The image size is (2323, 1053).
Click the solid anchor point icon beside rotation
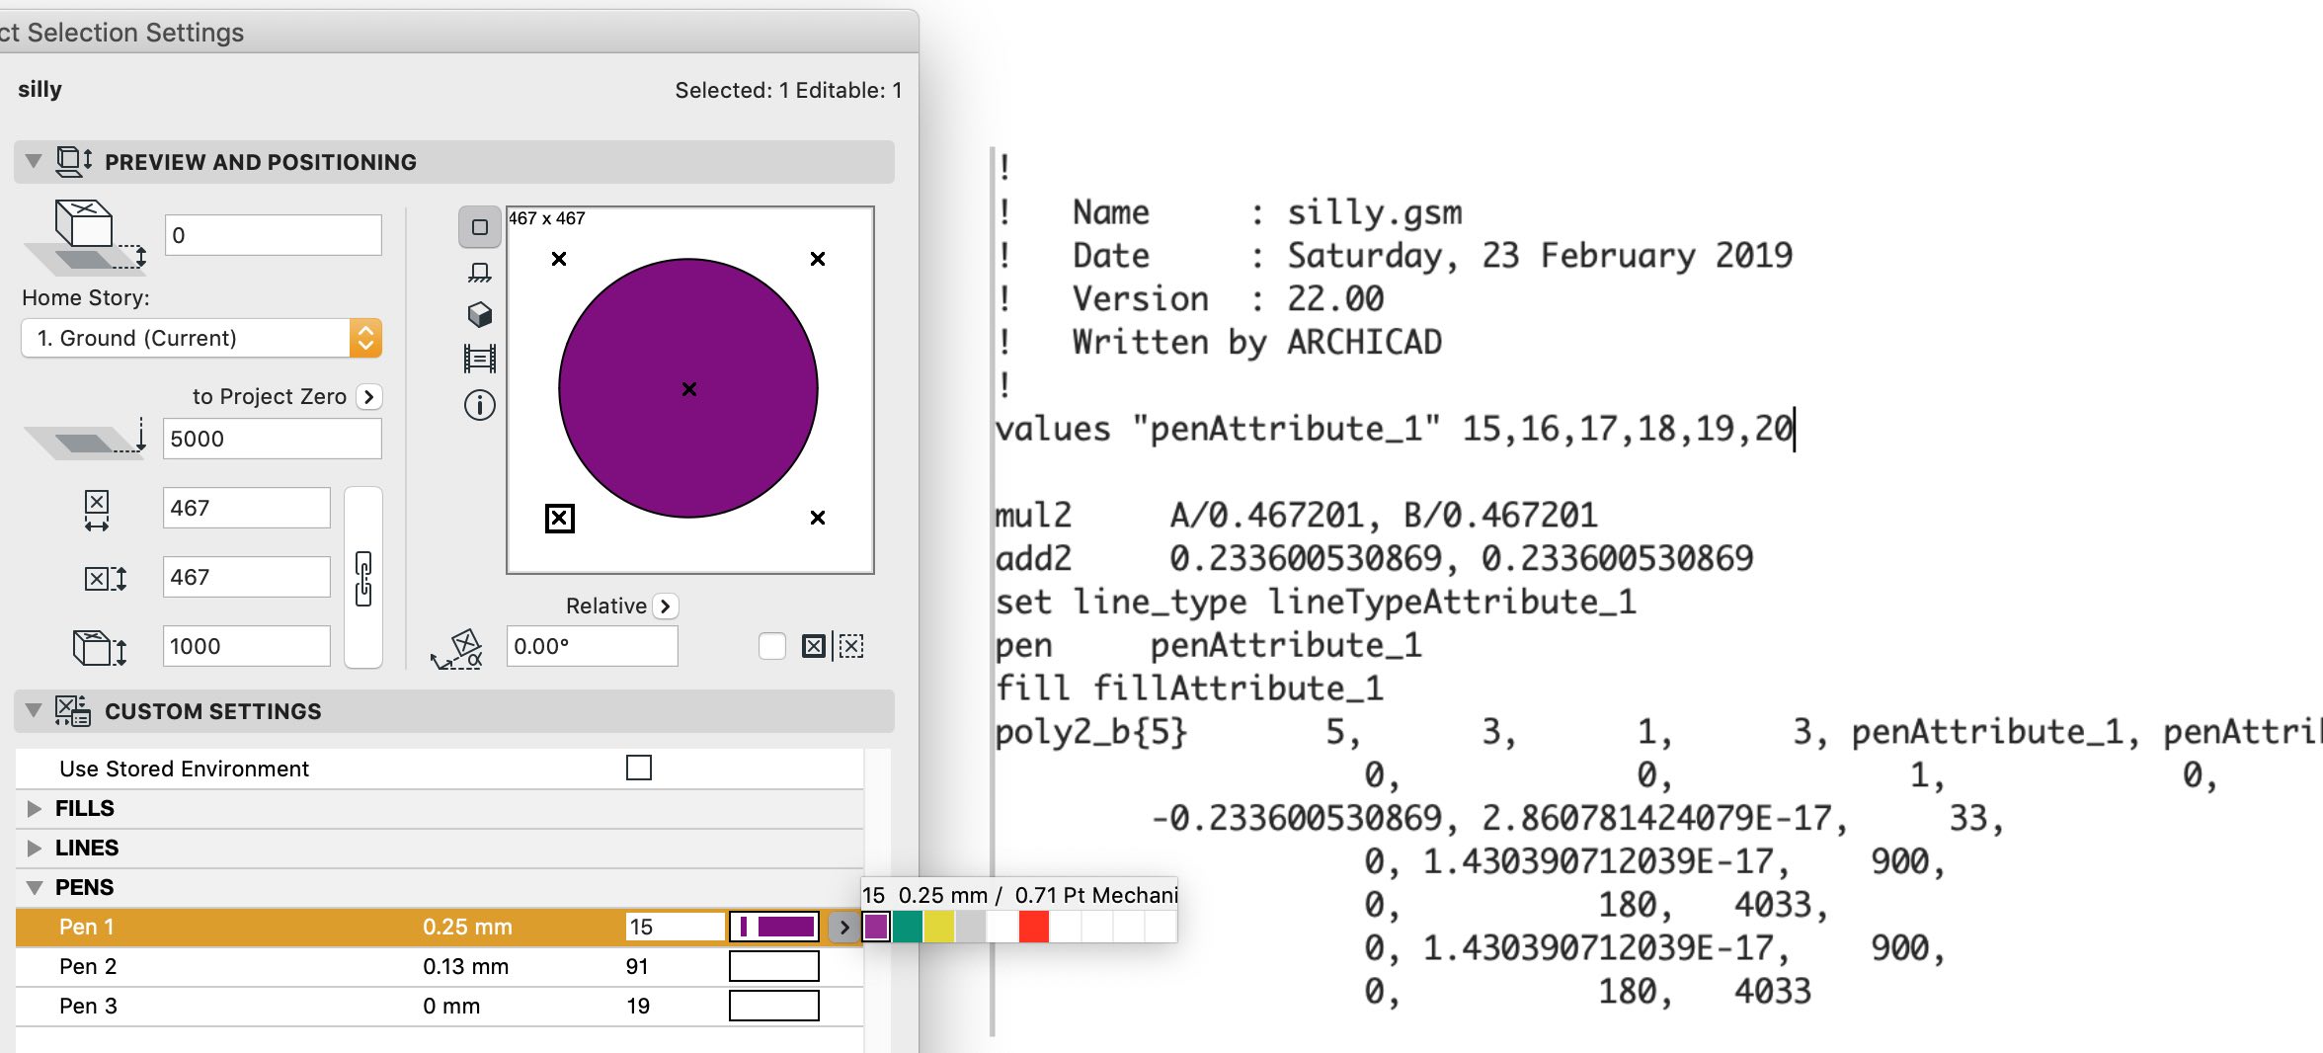pyautogui.click(x=814, y=646)
